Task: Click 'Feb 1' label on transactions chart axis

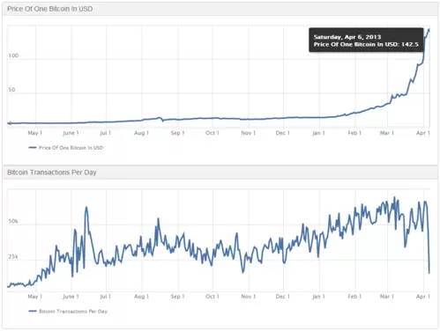Action: click(354, 297)
